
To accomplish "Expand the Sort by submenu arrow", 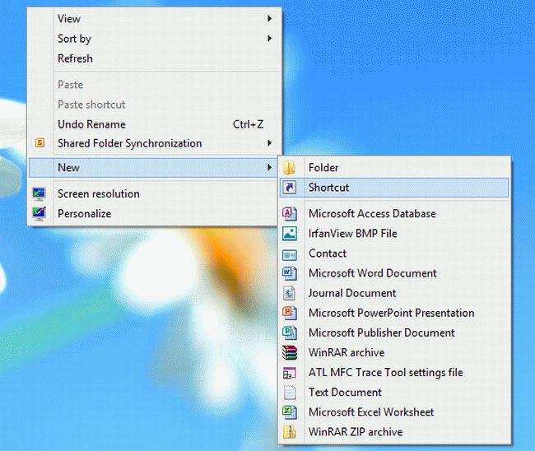I will 269,38.
